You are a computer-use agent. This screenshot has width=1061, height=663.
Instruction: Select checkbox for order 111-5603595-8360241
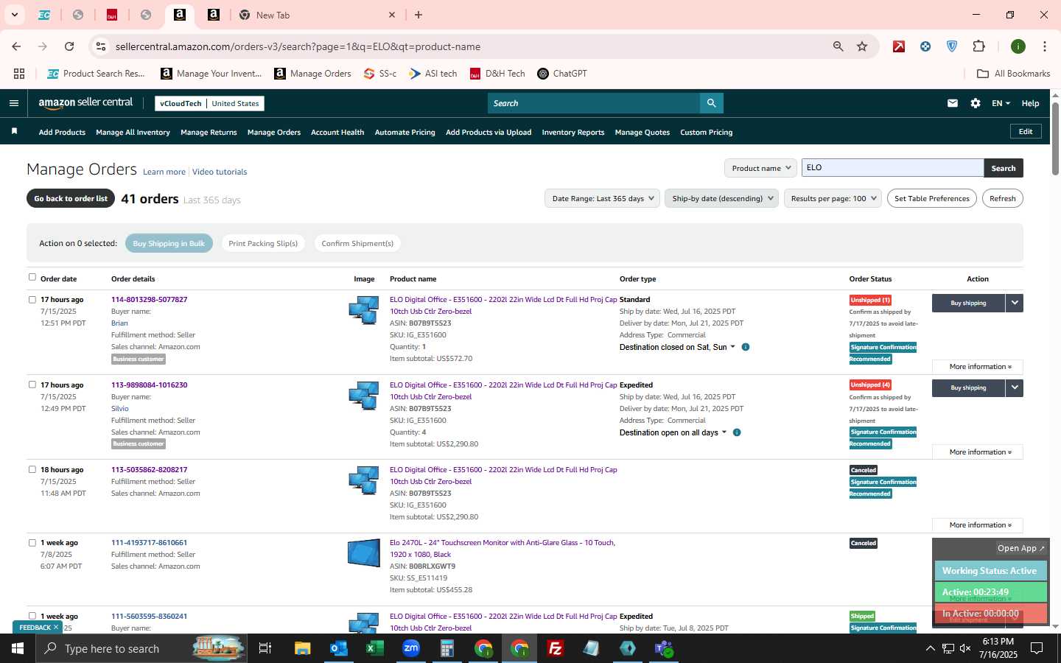[x=32, y=616]
